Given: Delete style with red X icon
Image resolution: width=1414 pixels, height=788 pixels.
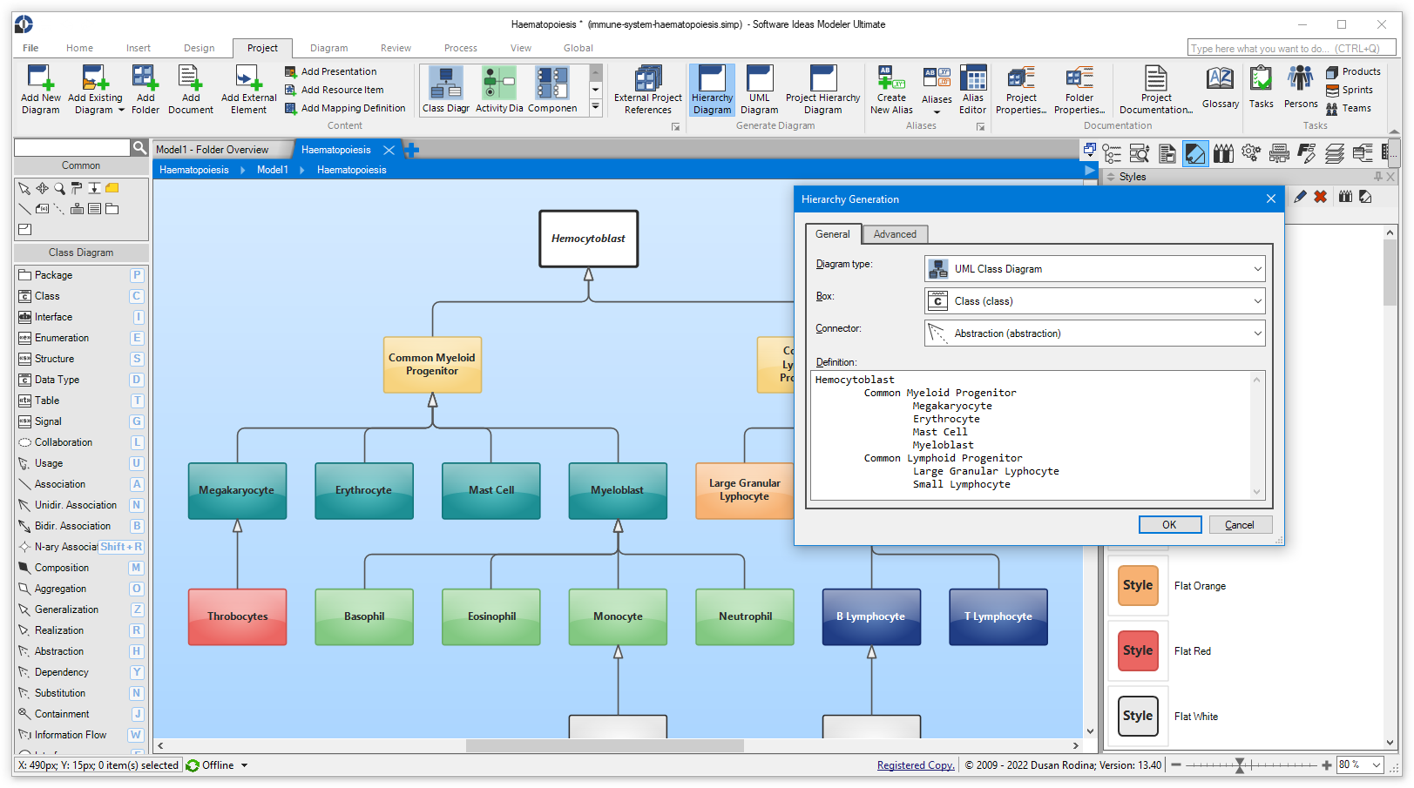Looking at the screenshot, I should click(x=1321, y=197).
